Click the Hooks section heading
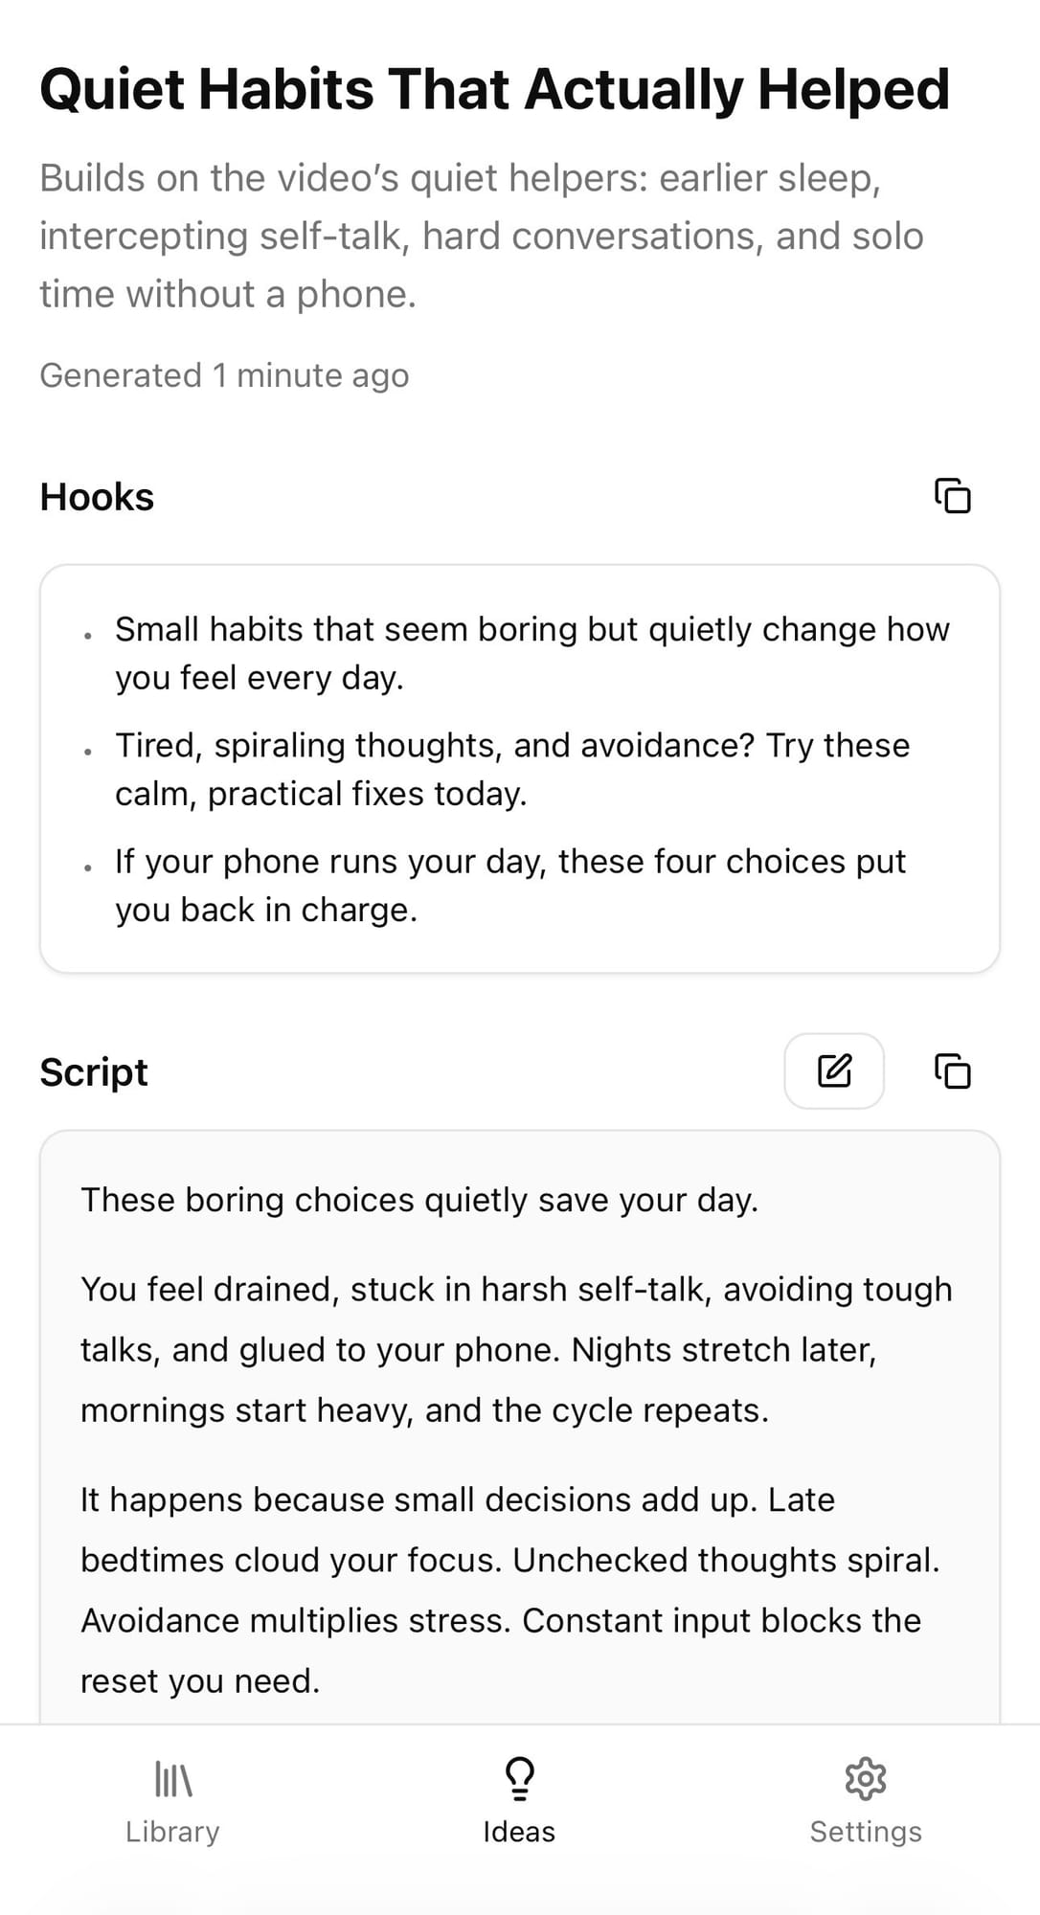This screenshot has width=1040, height=1915. (x=97, y=497)
